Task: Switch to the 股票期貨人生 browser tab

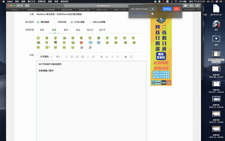Action: (x=32, y=10)
